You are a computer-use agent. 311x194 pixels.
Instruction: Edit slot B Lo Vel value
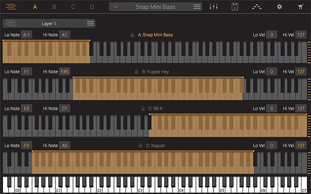pos(272,72)
